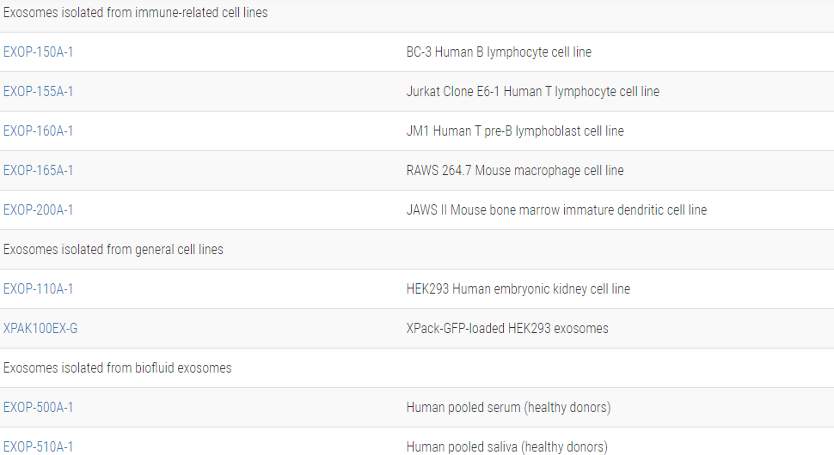Click the BC-3 Human B lymphocyte description
The height and width of the screenshot is (455, 834).
(x=499, y=52)
